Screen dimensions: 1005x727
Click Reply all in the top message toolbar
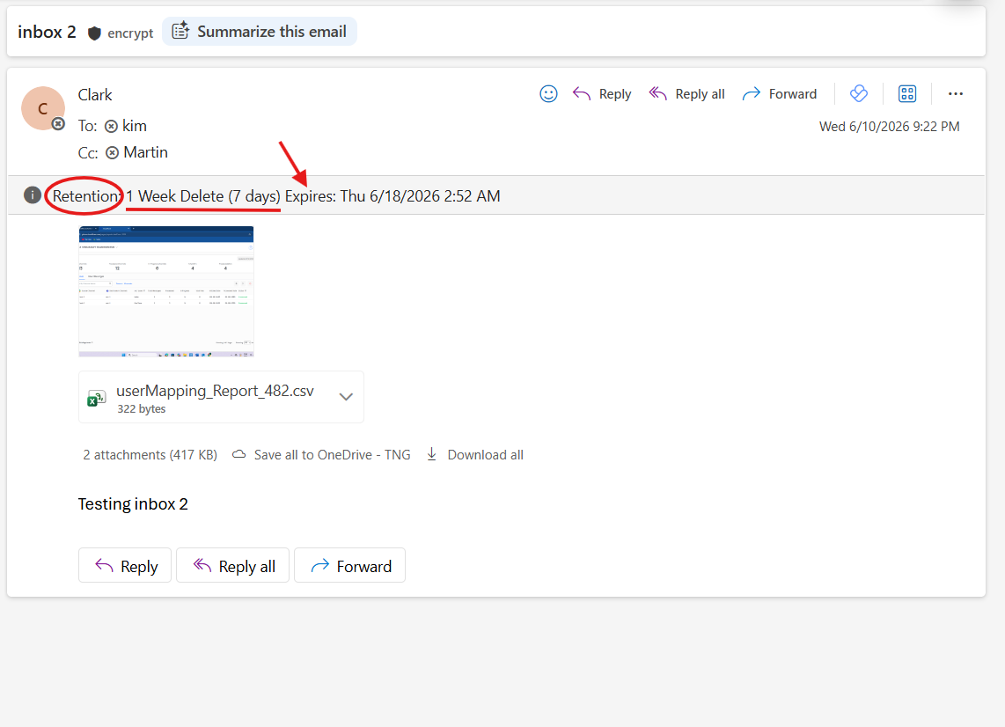[686, 94]
